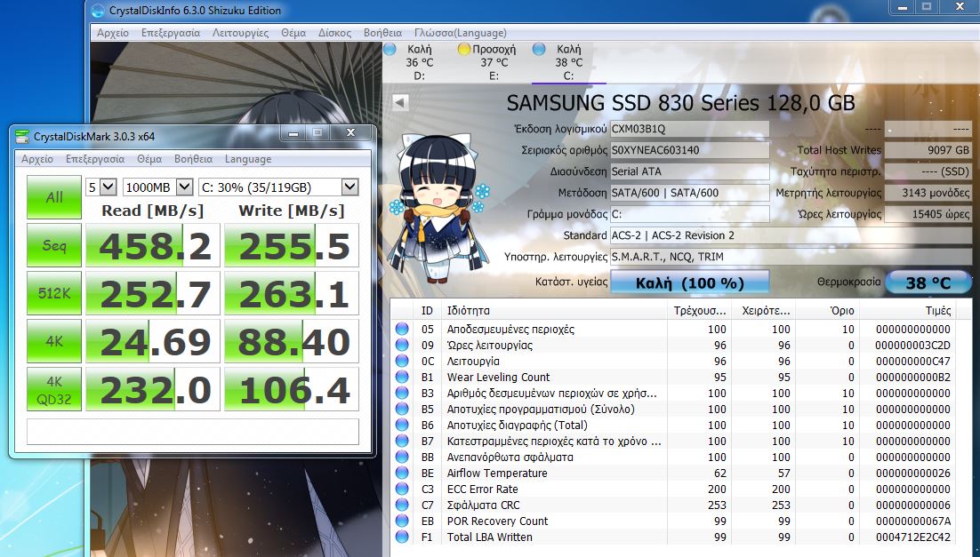
Task: Open Βοήθεια menu in CrystalDiskInfo
Action: tap(382, 33)
